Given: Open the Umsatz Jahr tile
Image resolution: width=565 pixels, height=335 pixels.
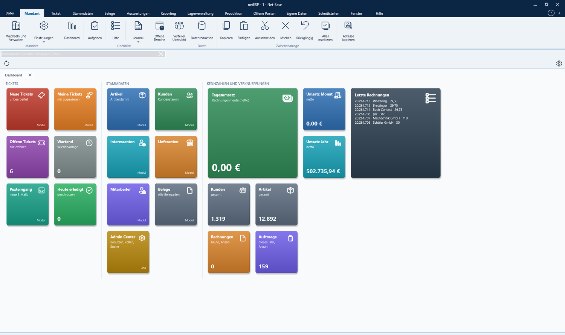Looking at the screenshot, I should pos(324,157).
